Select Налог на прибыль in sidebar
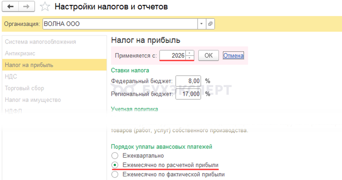Viewport: 342px width, 180px height. (x=54, y=65)
